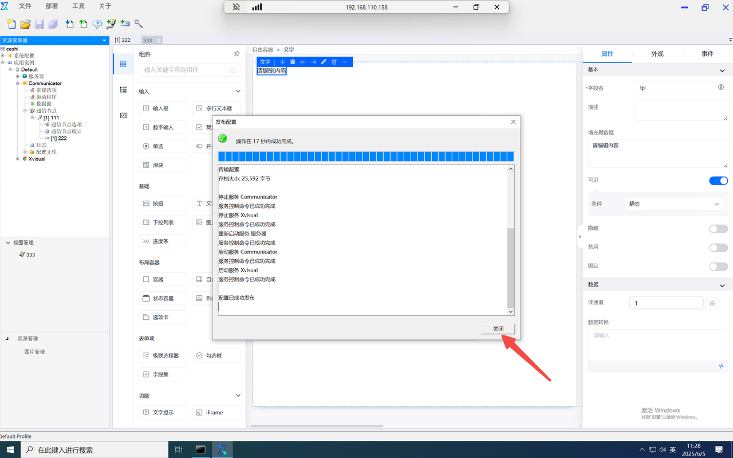Open the 部署 menu
Viewport: 733px width, 458px height.
[x=52, y=6]
